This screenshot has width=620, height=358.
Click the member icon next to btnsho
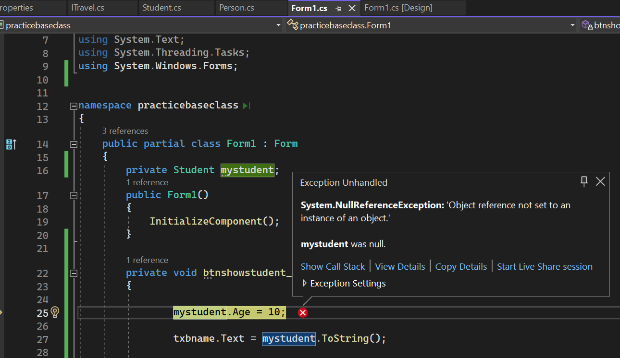pos(586,24)
